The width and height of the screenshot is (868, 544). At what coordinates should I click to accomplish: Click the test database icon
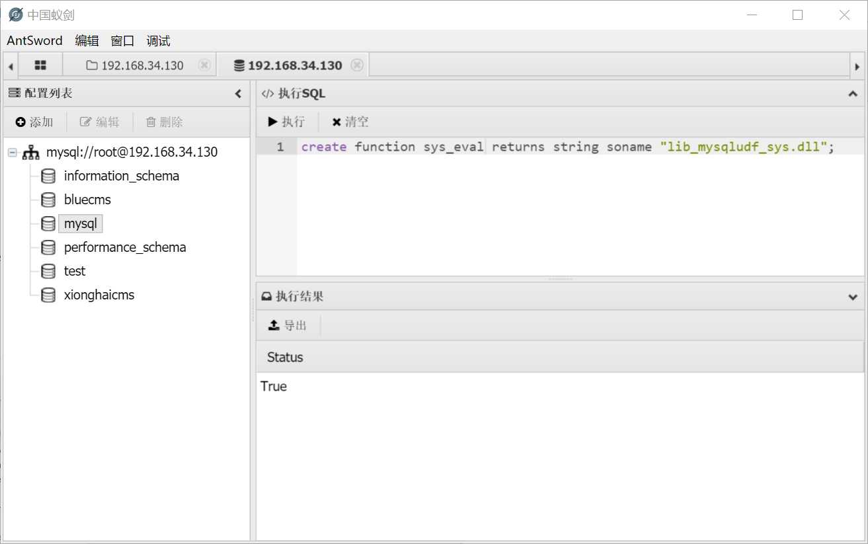pyautogui.click(x=48, y=271)
